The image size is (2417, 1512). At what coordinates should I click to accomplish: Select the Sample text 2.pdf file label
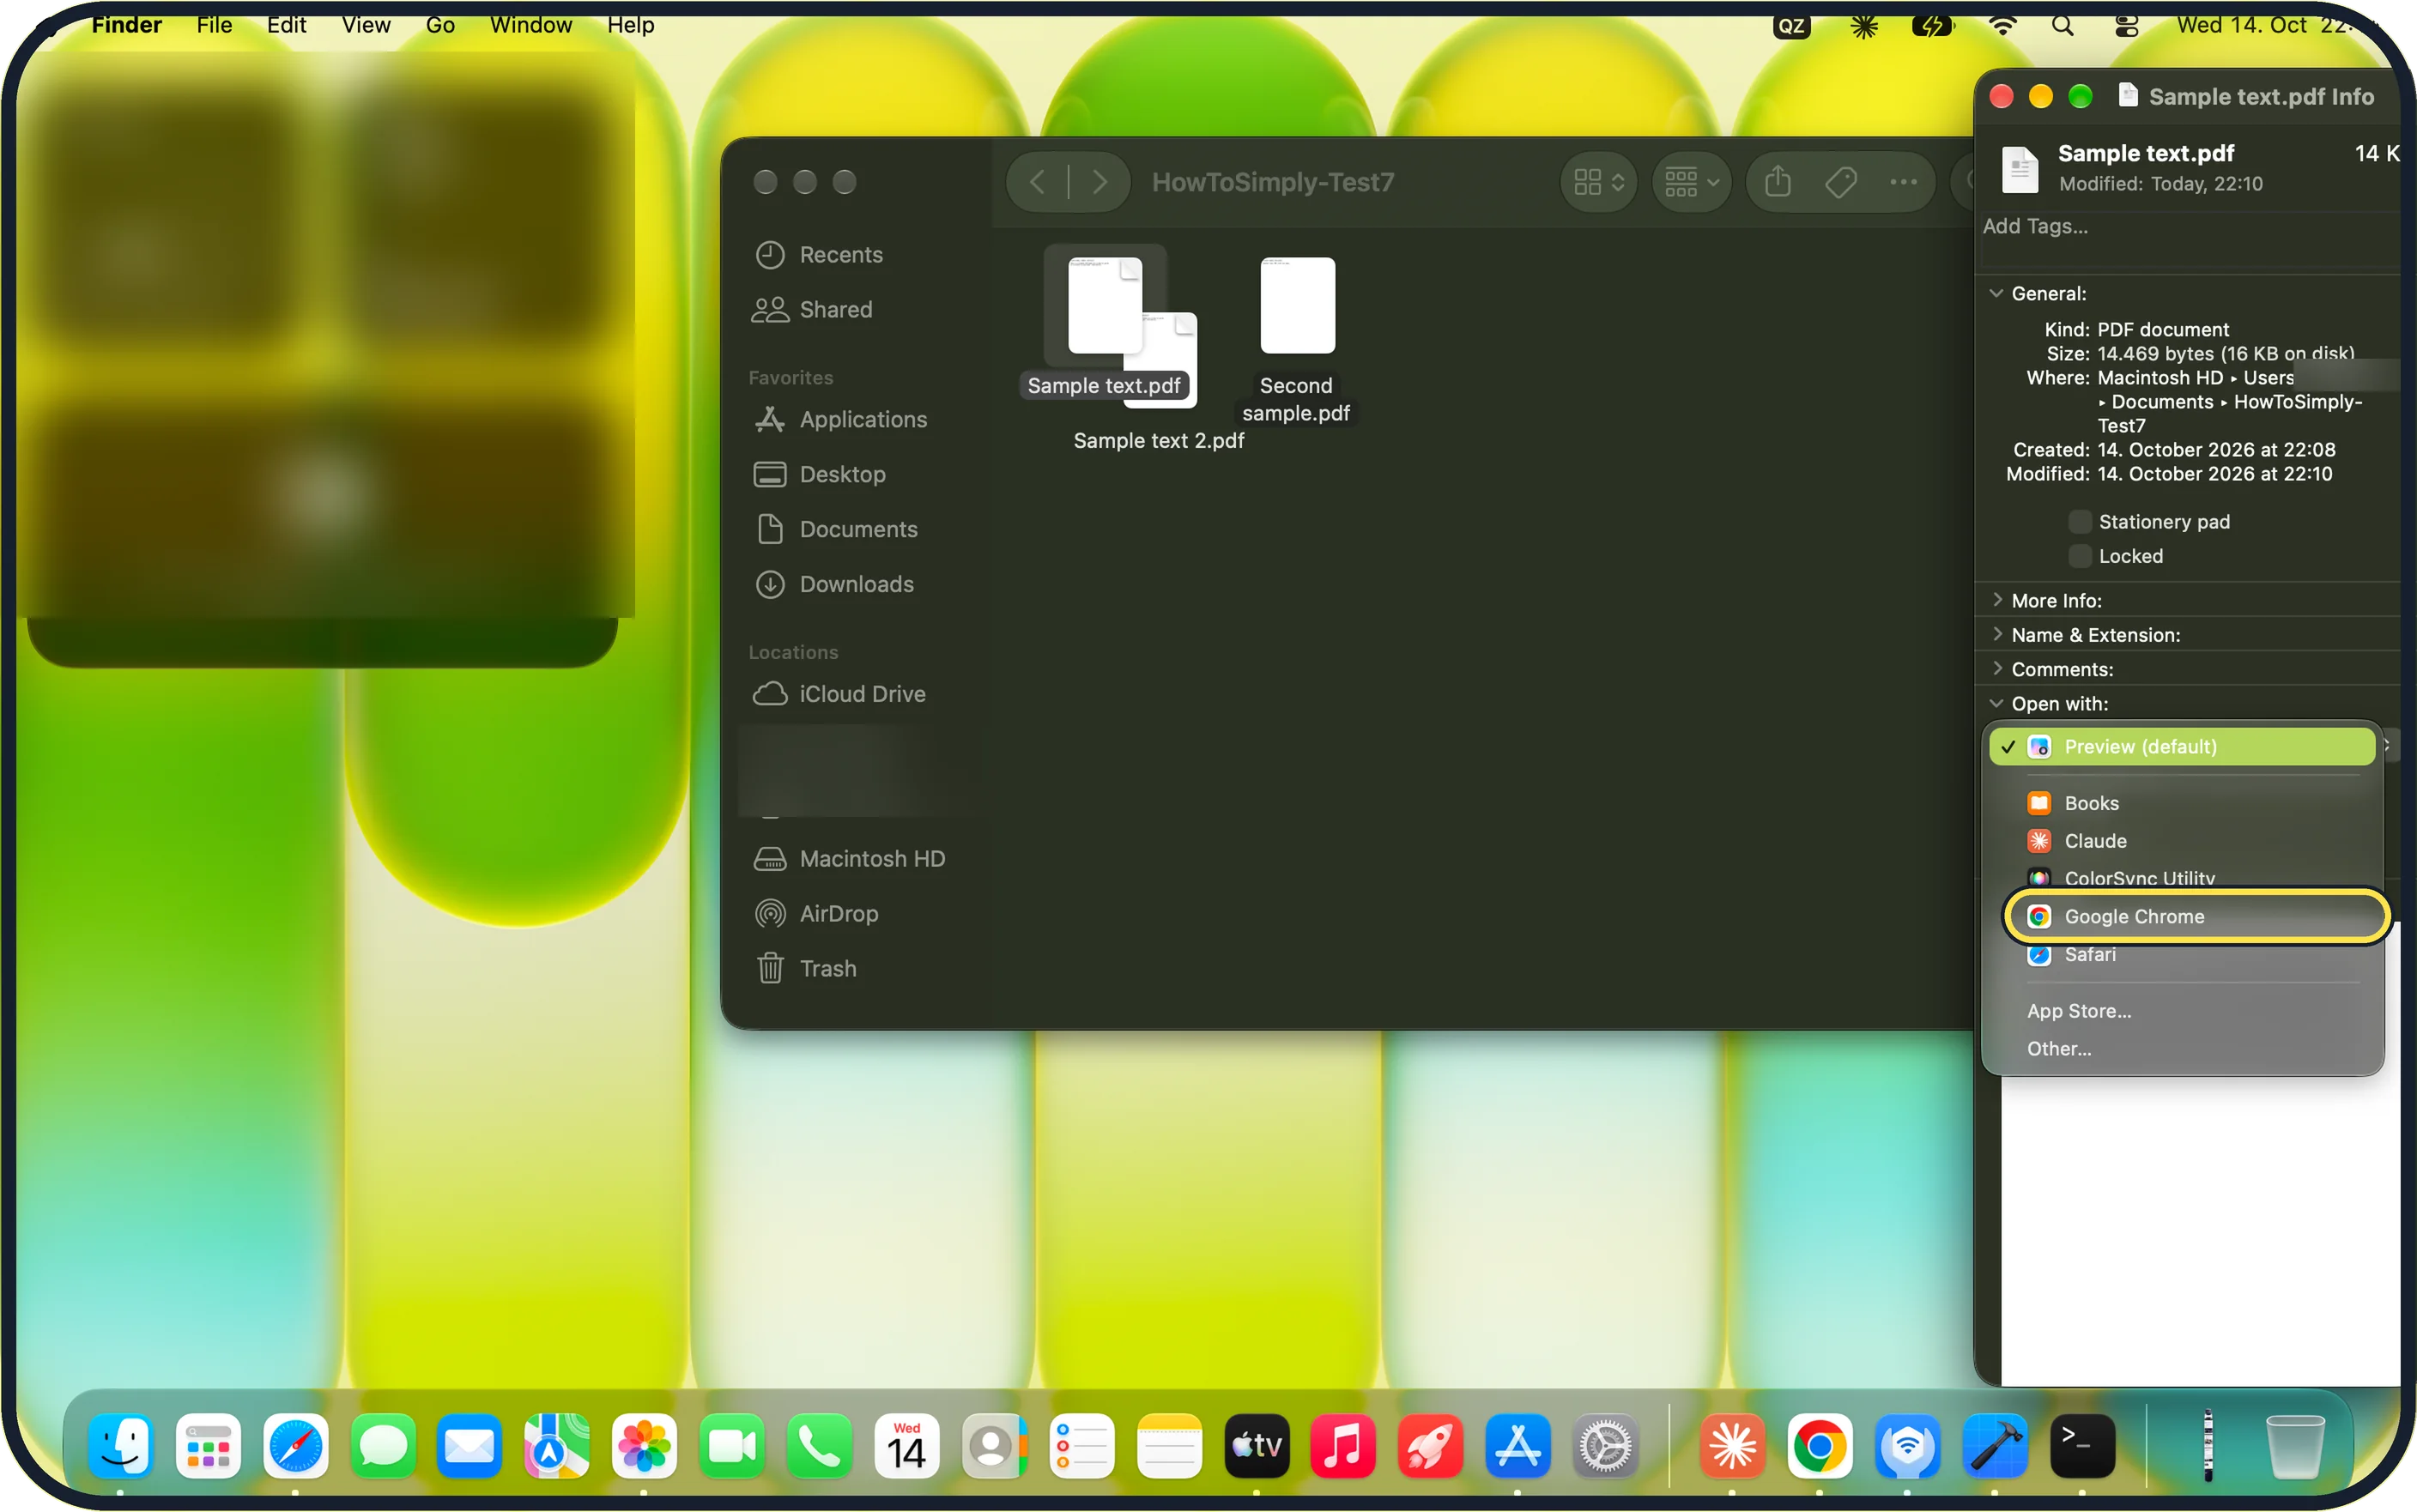coord(1158,441)
